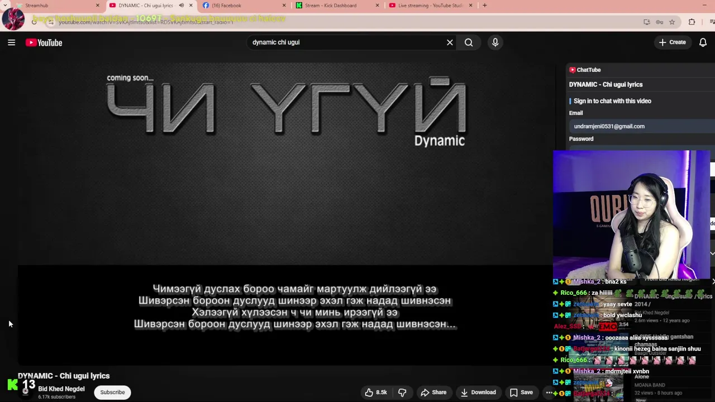Open browser extensions puzzle icon
Image resolution: width=715 pixels, height=402 pixels.
tap(692, 22)
